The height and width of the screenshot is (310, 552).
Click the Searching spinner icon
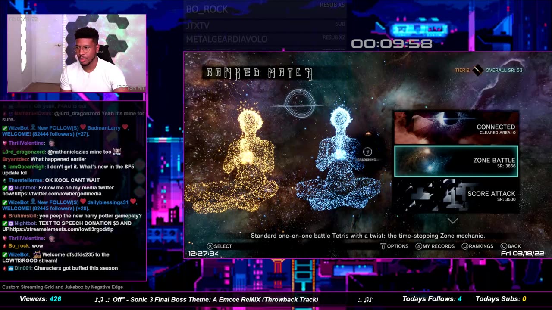(367, 152)
